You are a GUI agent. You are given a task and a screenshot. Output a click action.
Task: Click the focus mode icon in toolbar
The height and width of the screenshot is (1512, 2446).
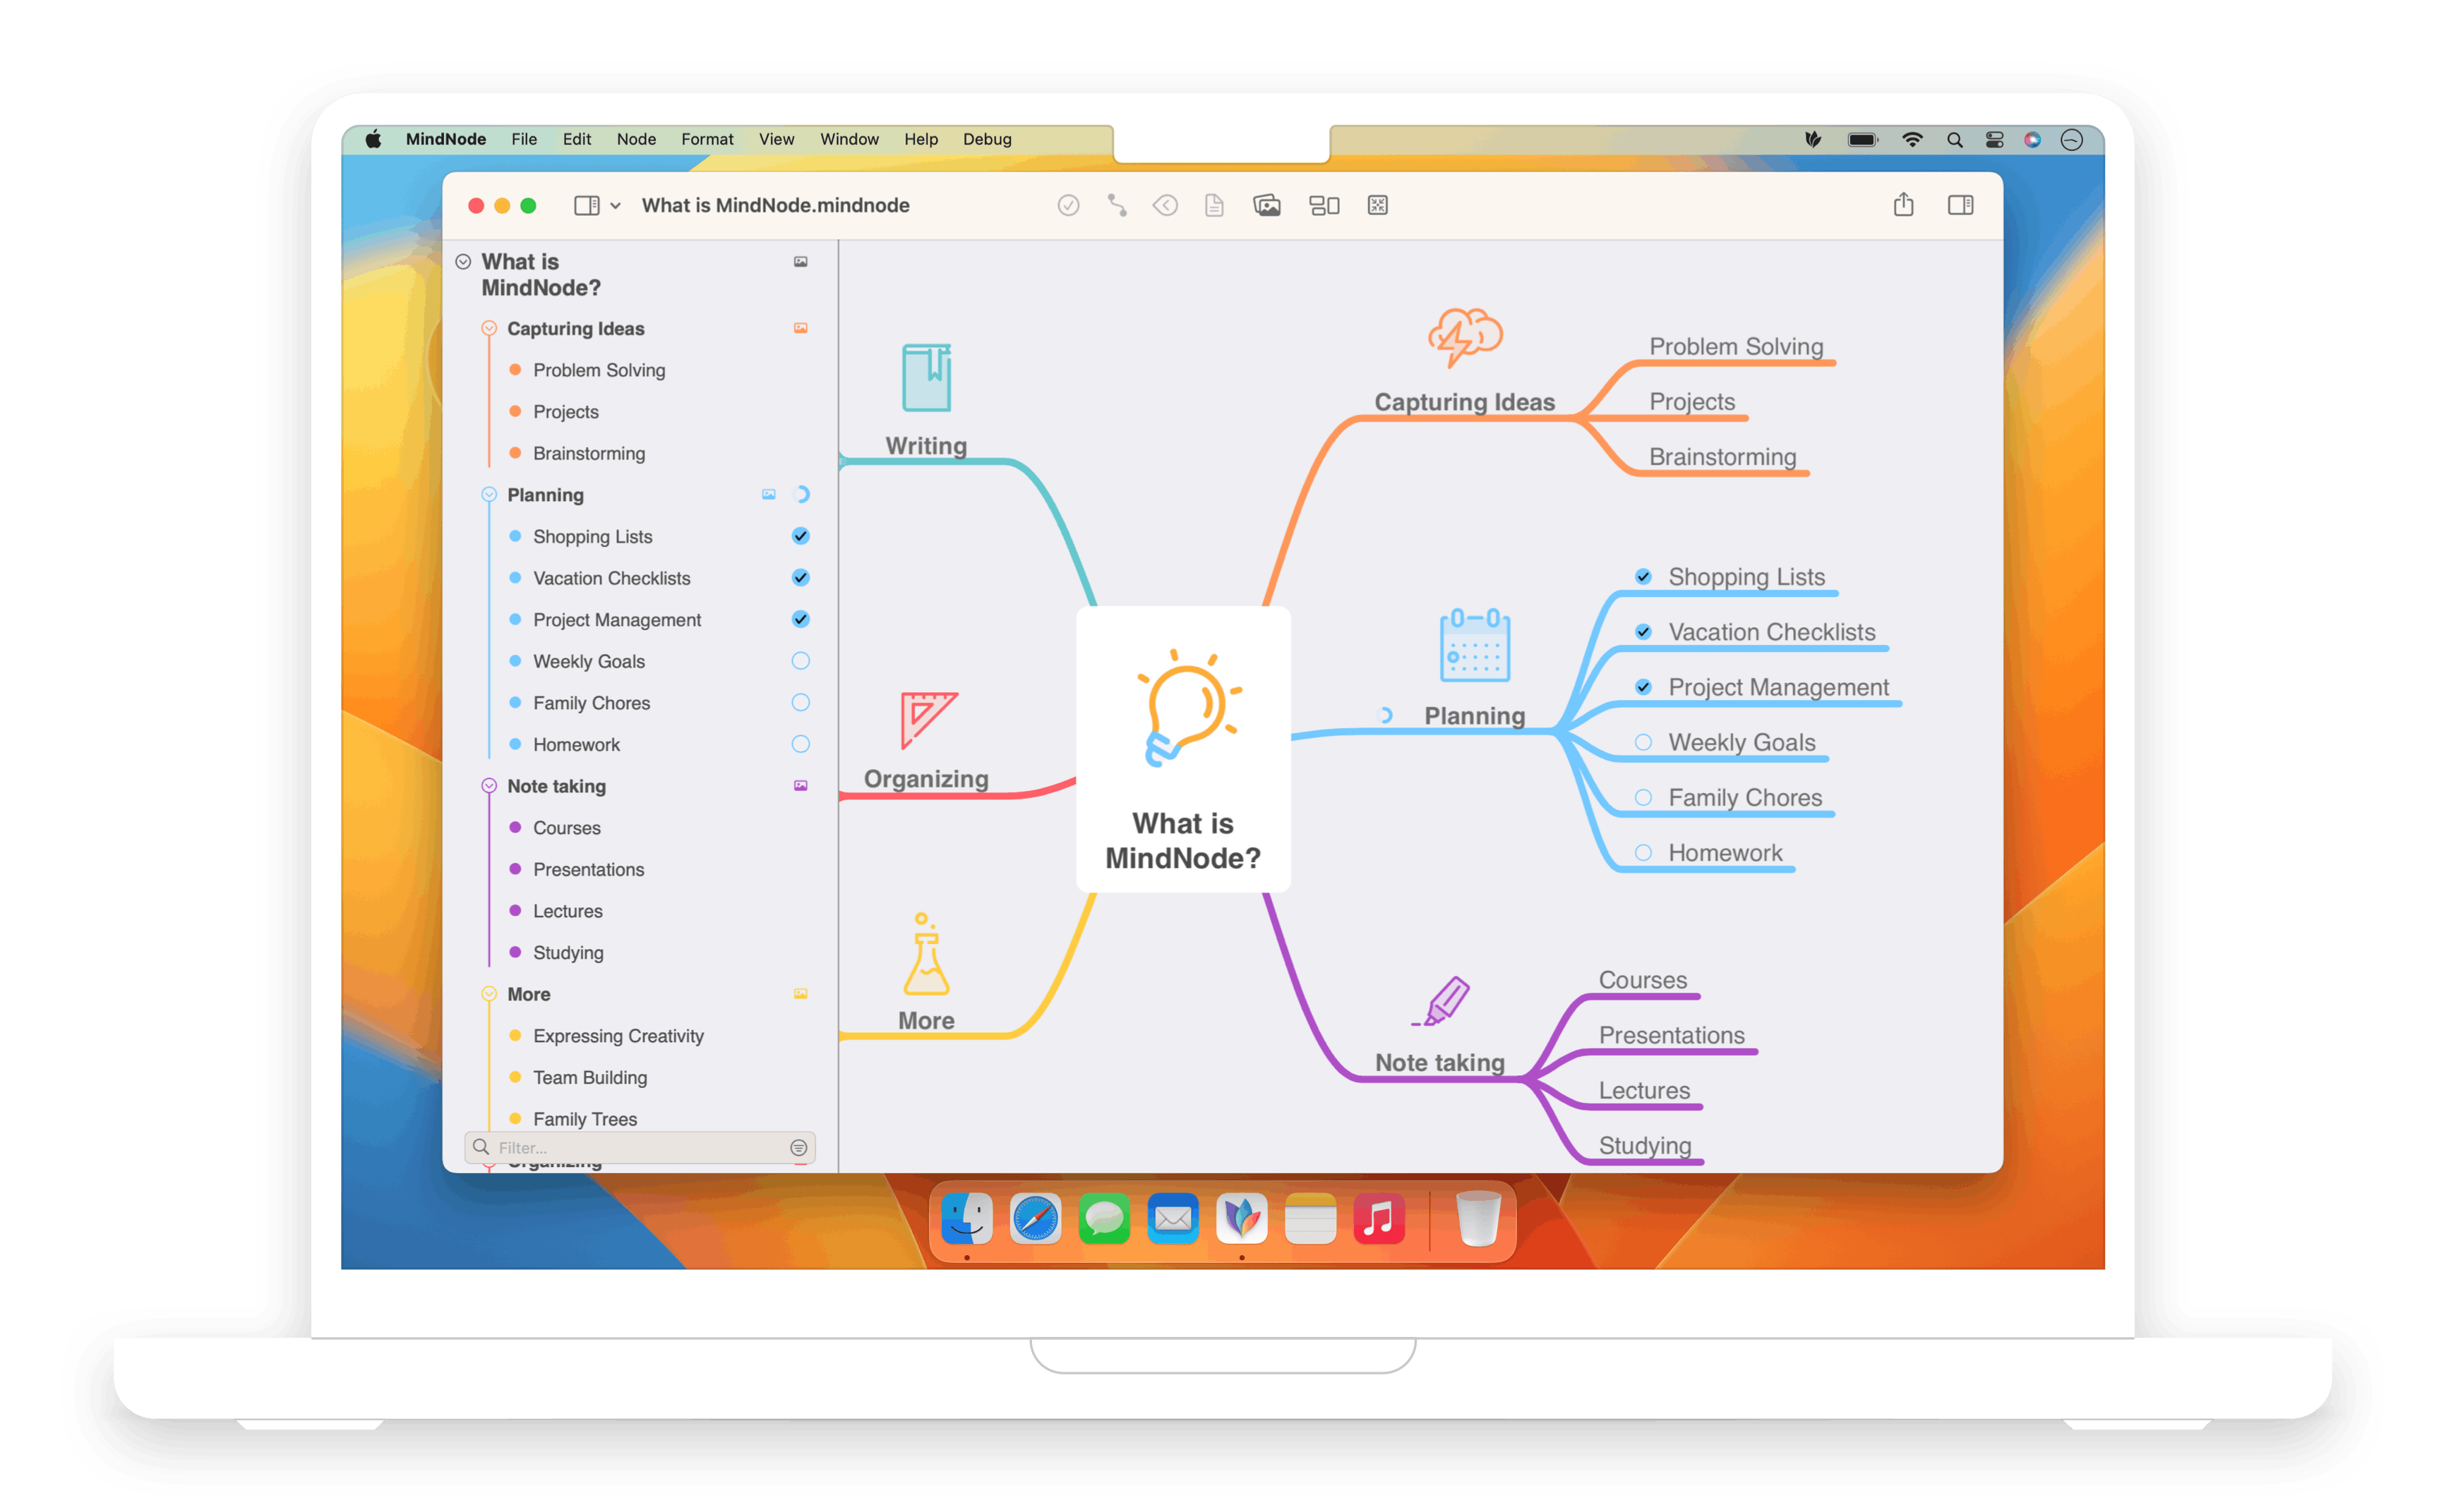1379,205
